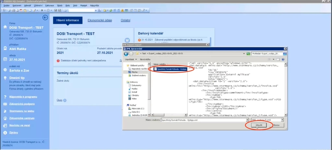Click the Nová složka button
The width and height of the screenshot is (332, 150).
[x=145, y=60]
